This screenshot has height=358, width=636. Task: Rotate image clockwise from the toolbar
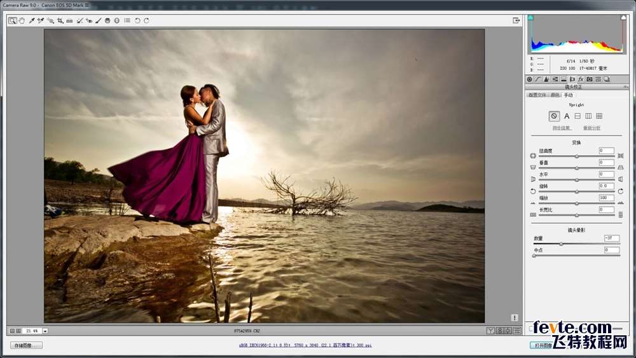(x=146, y=20)
